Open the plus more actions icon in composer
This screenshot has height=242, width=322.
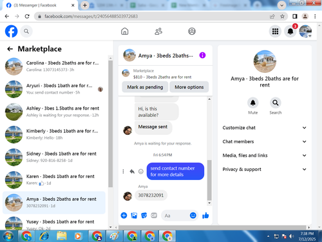[124, 216]
